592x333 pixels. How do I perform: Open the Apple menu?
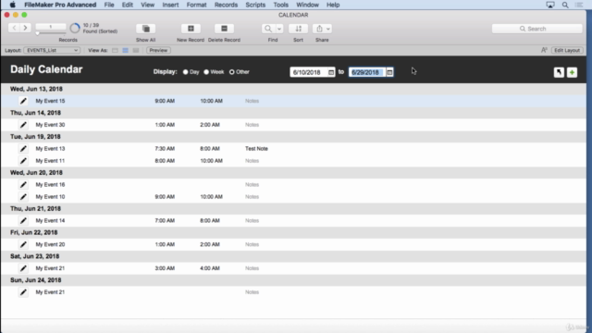pos(12,5)
